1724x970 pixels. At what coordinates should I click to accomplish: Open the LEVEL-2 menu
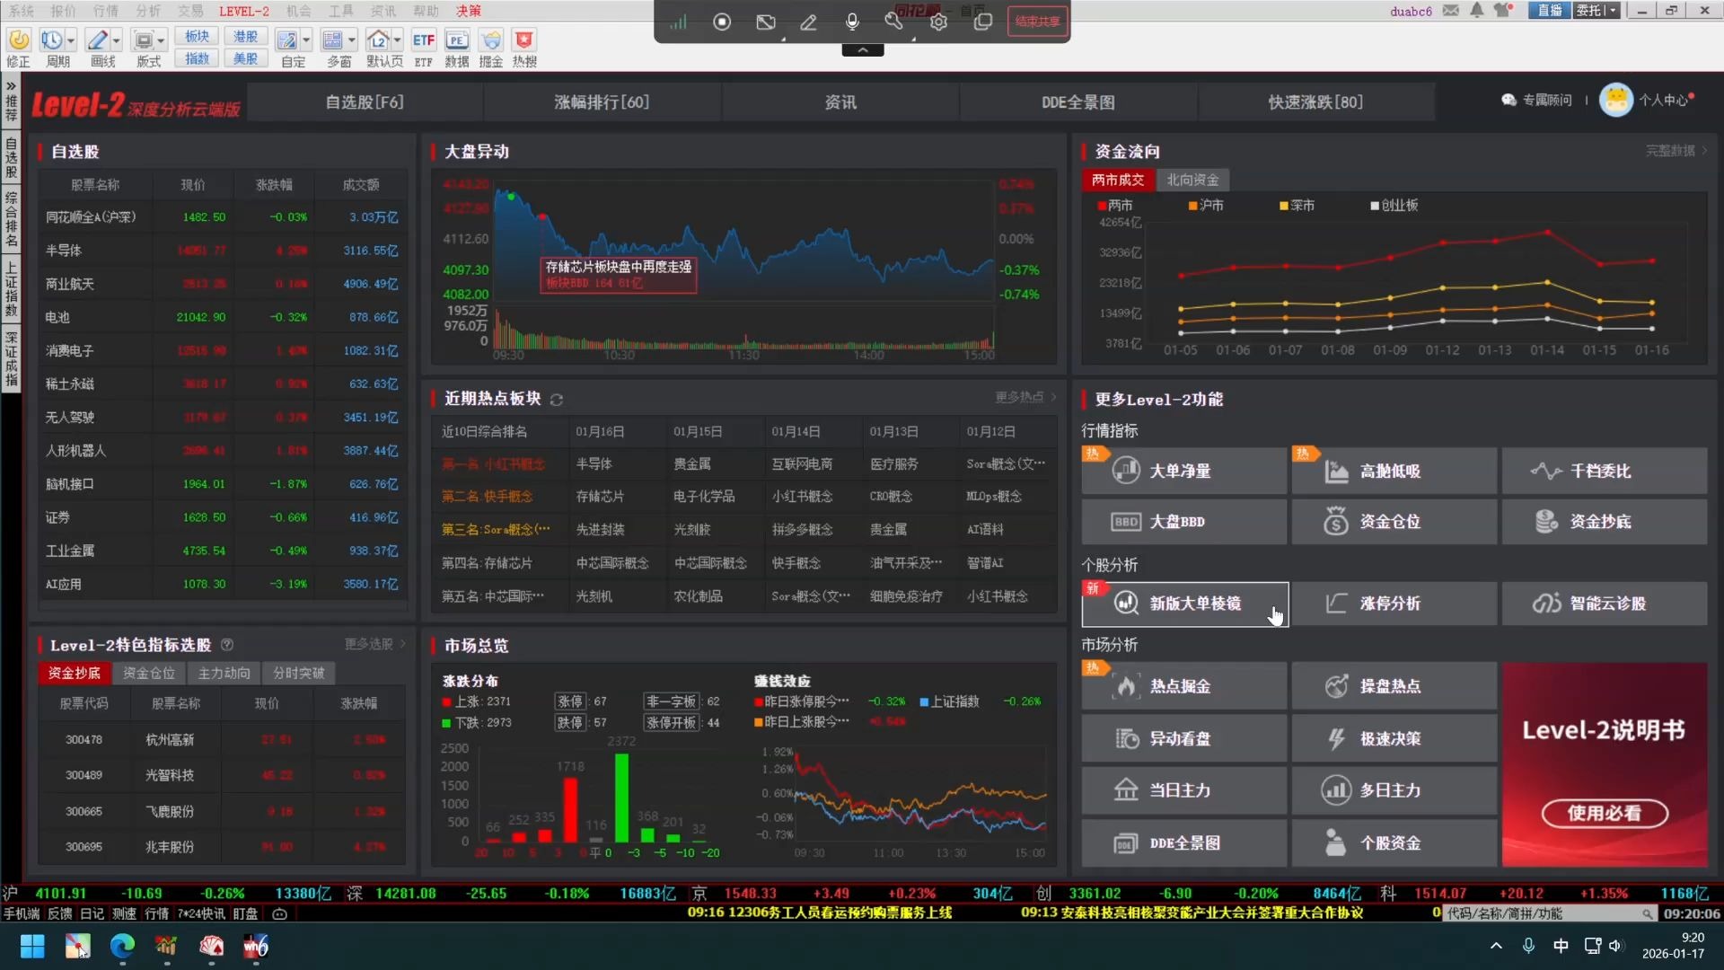coord(243,11)
